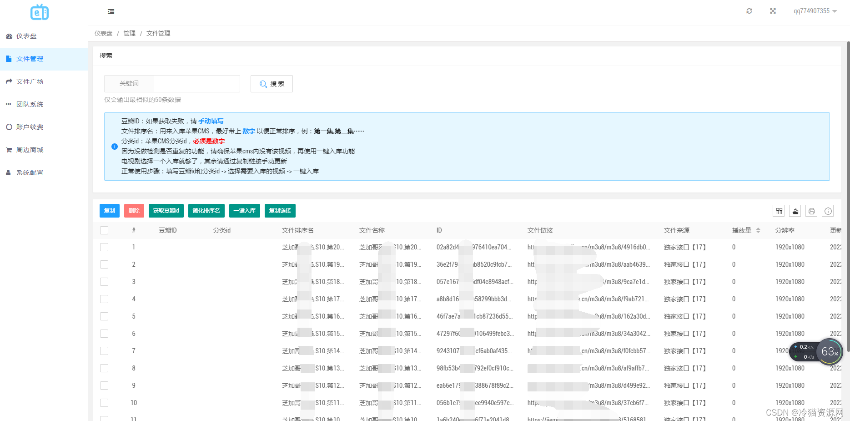
Task: Click the sidebar collapse menu icon
Action: (111, 12)
